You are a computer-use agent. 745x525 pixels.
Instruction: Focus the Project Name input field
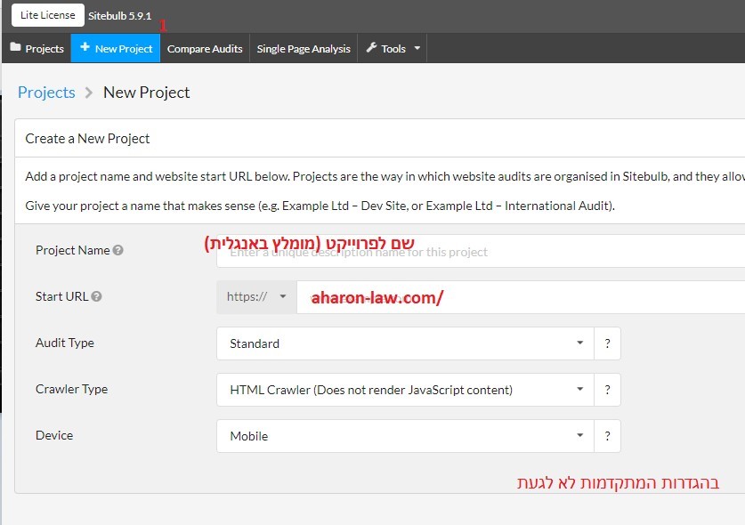tap(481, 251)
